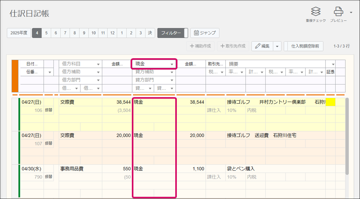Image resolution: width=360 pixels, height=199 pixels.
Task: Click the yellow 証憑 cell in first row
Action: [330, 102]
